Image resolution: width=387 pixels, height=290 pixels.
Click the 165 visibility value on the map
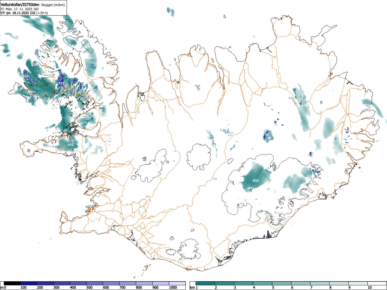61,83
